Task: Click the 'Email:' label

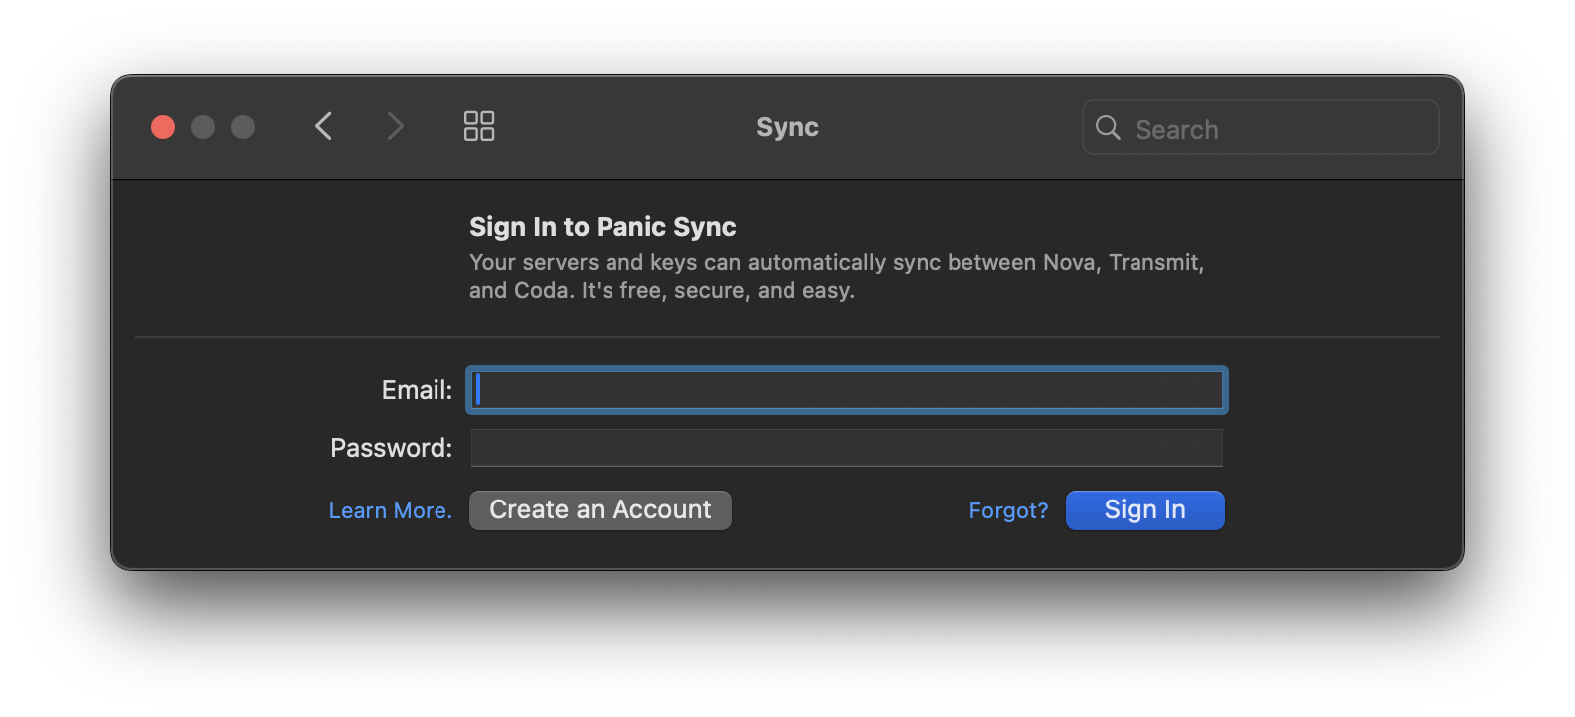Action: [417, 390]
